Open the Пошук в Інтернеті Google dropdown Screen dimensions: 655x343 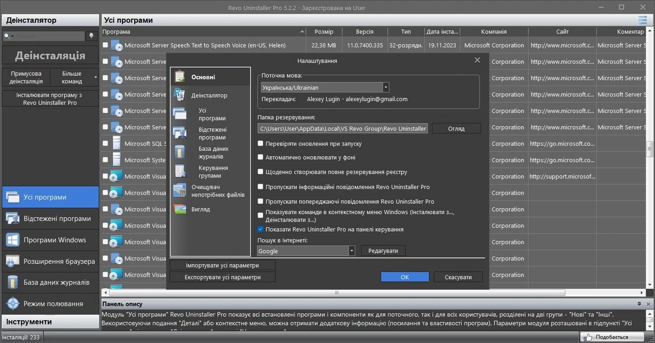pos(352,251)
